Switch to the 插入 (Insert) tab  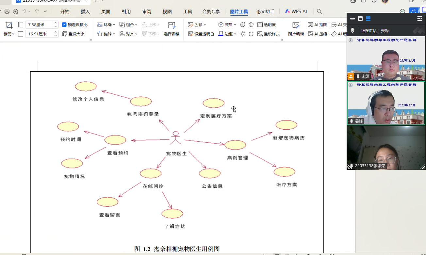pos(85,11)
